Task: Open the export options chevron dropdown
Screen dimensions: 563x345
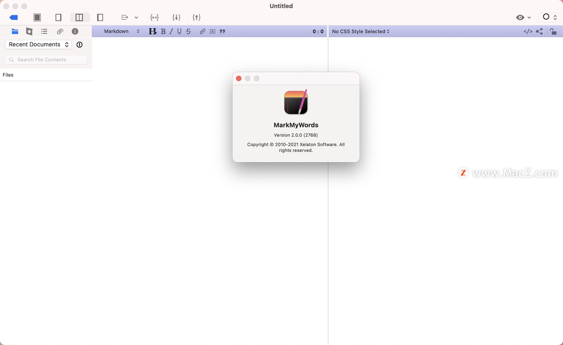Action: pyautogui.click(x=136, y=18)
